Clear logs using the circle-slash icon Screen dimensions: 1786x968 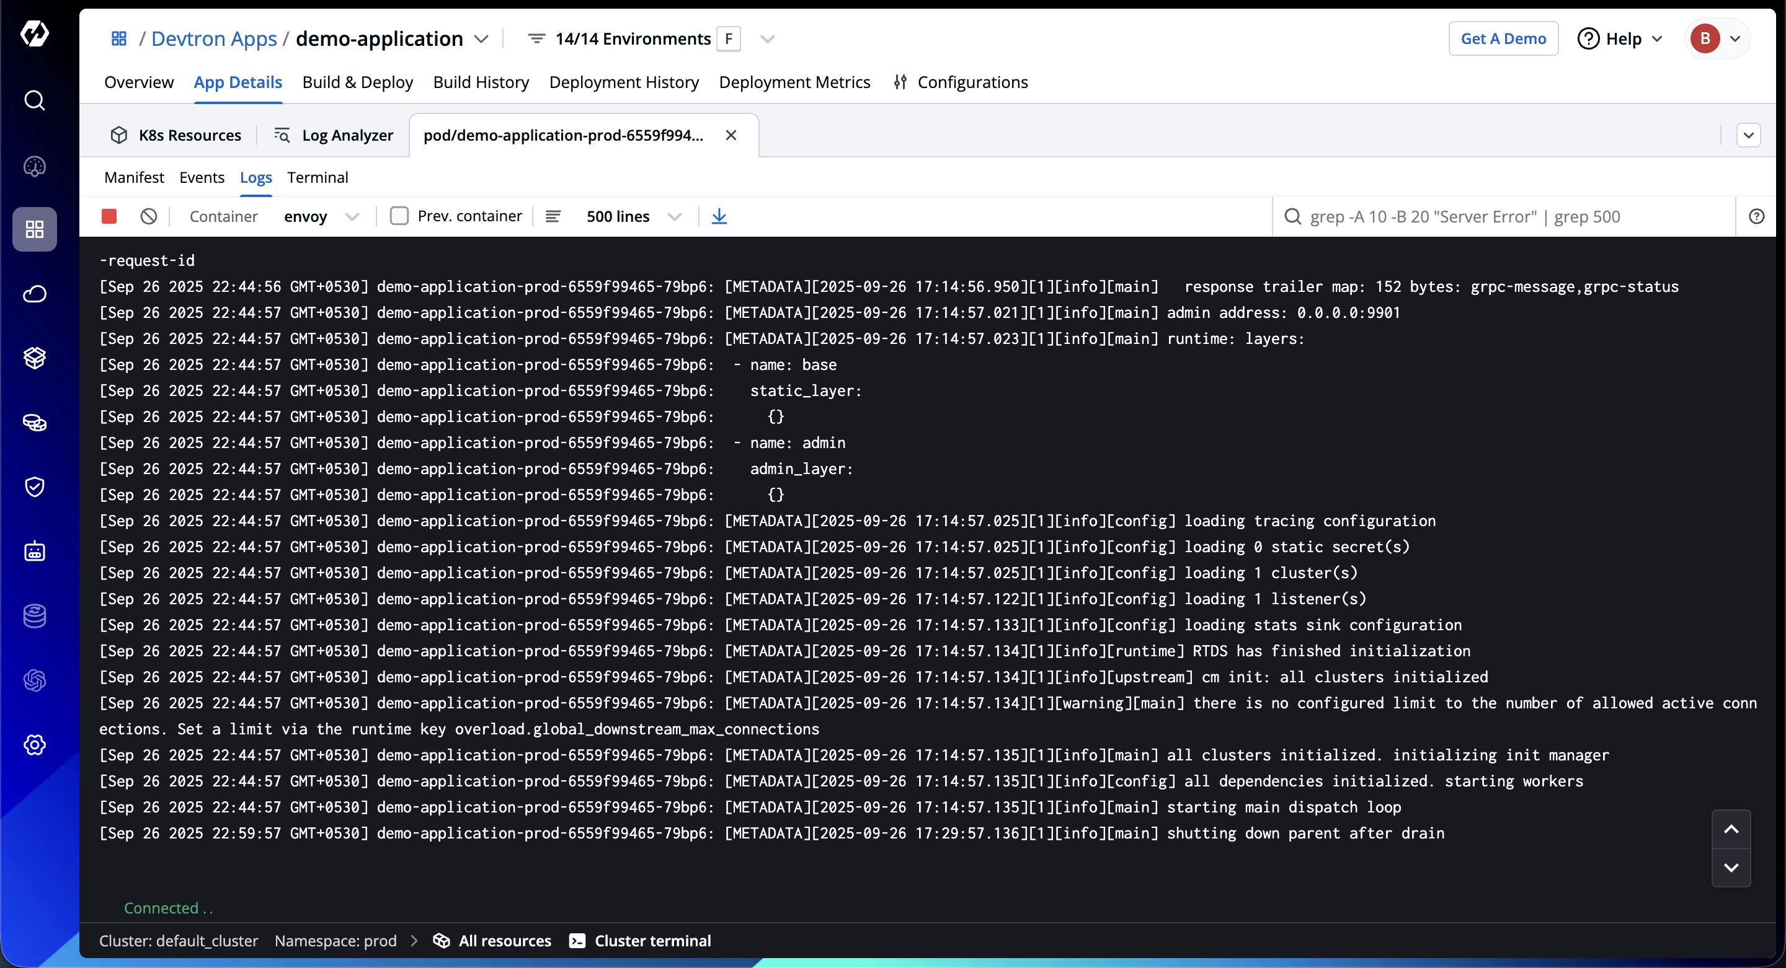[x=148, y=216]
